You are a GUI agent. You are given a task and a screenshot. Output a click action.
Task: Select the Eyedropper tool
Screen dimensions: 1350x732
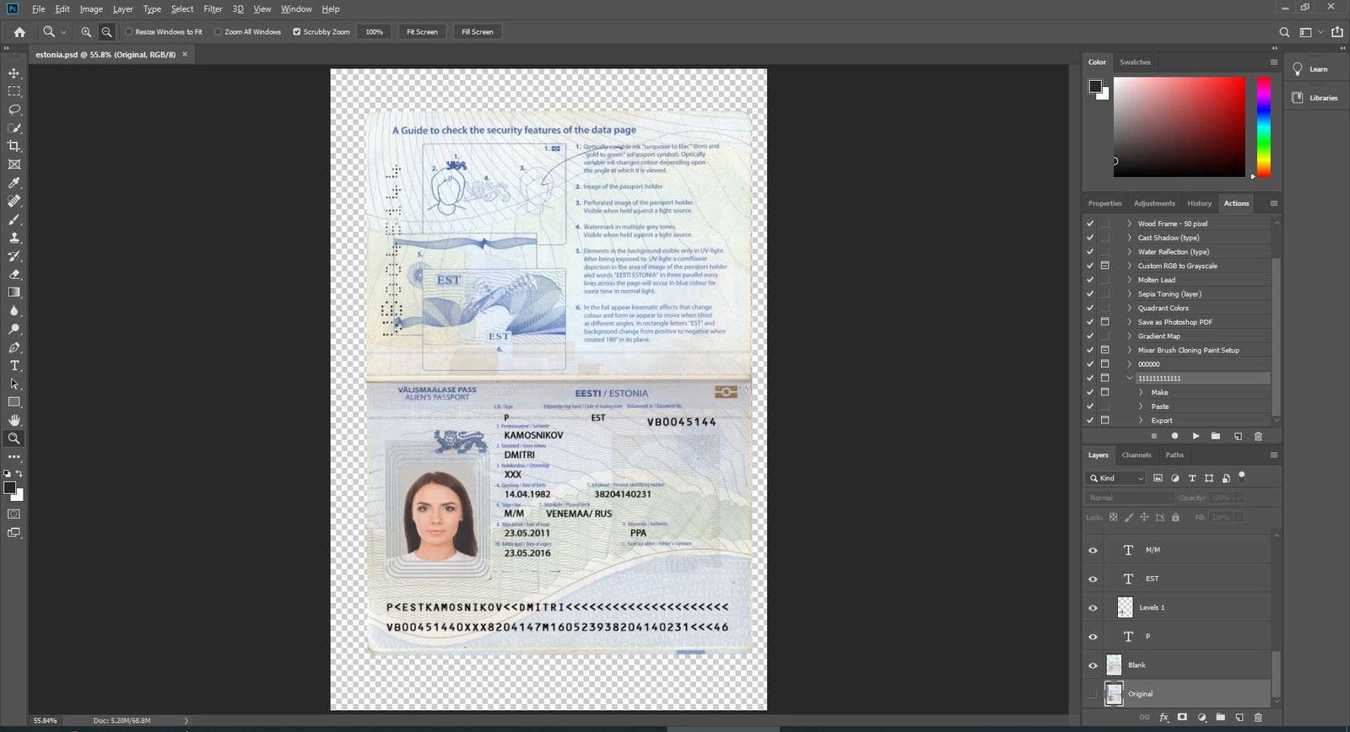click(14, 183)
